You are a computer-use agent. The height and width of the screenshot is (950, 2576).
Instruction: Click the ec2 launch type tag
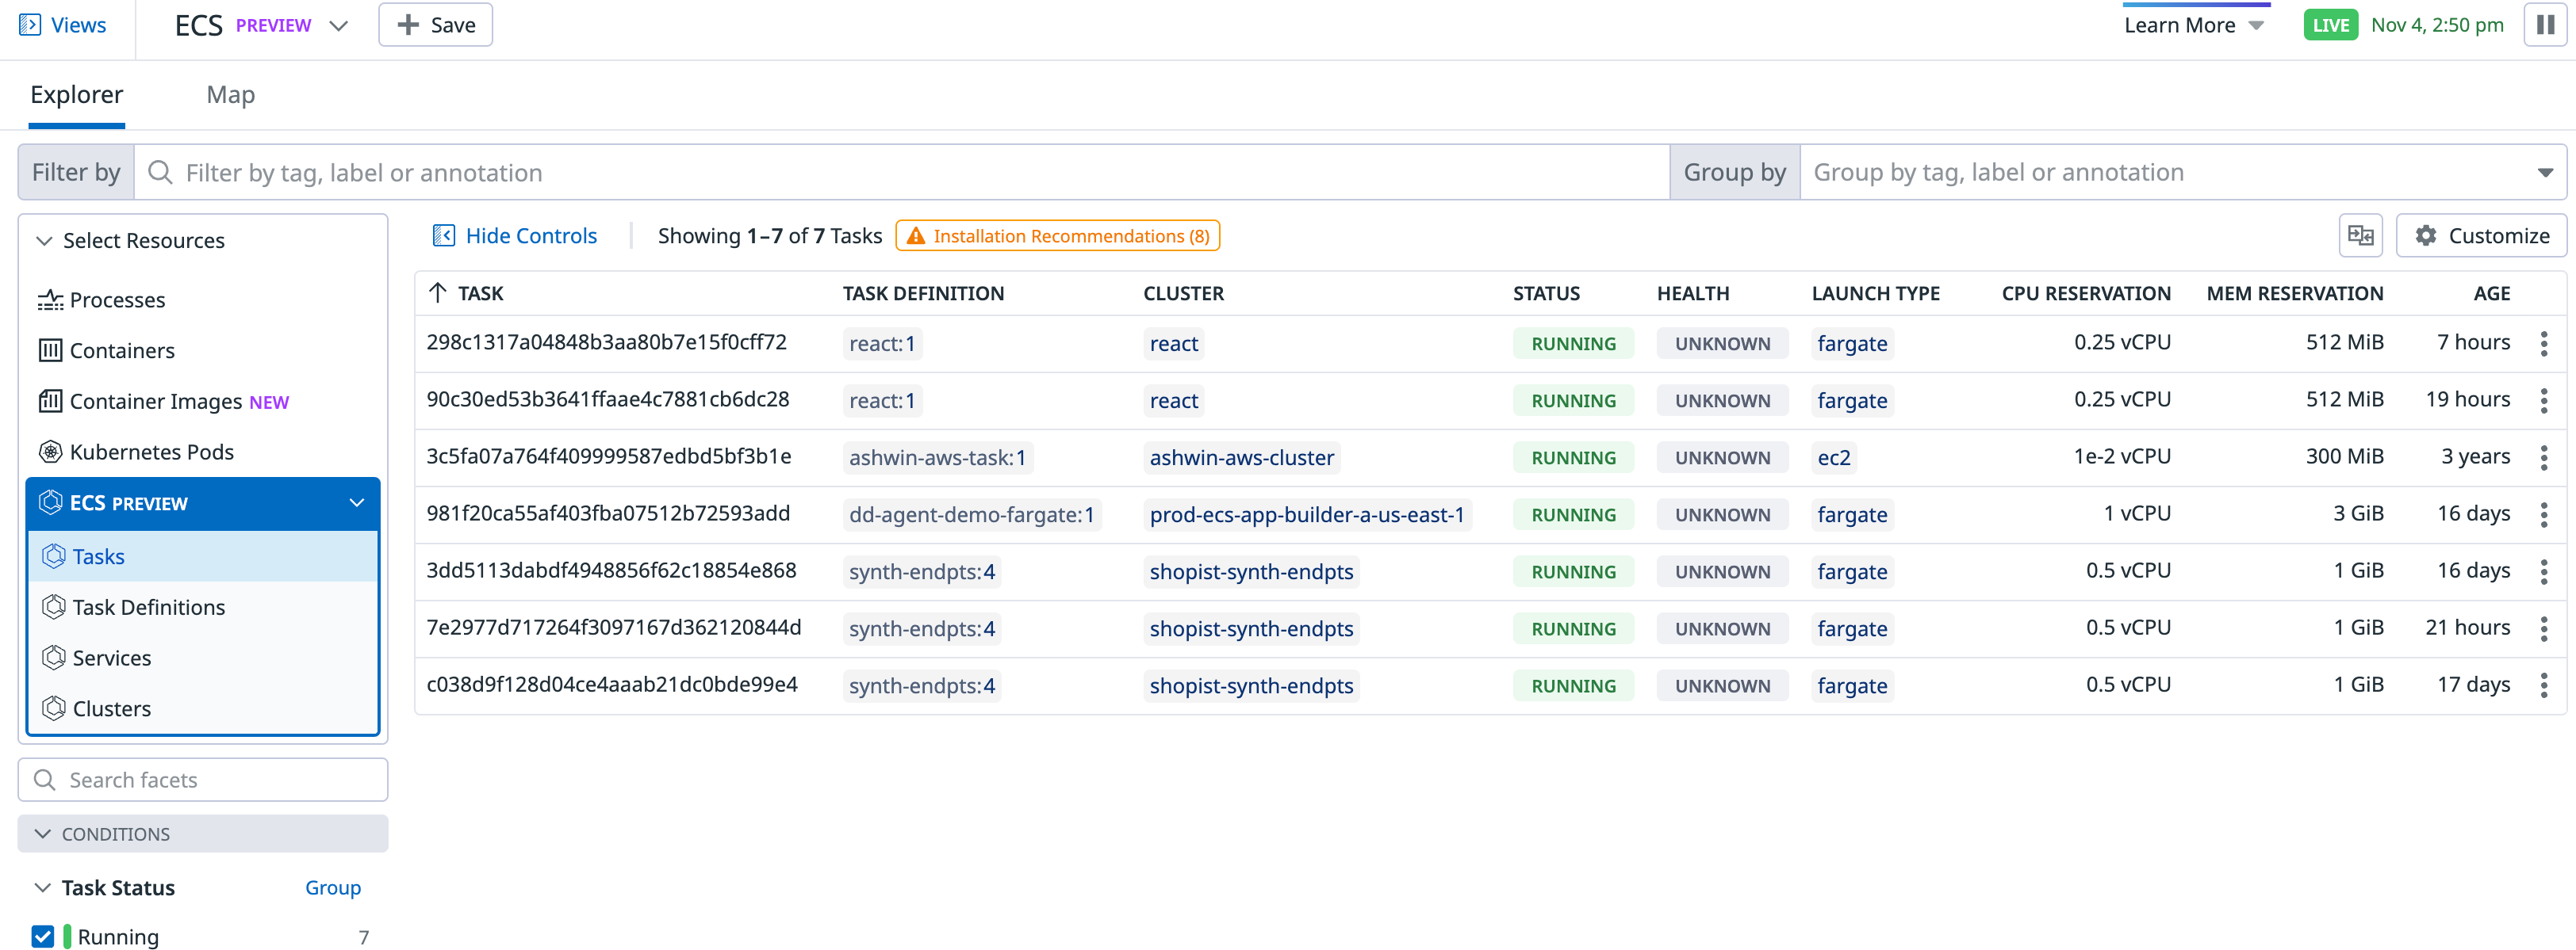tap(1833, 457)
